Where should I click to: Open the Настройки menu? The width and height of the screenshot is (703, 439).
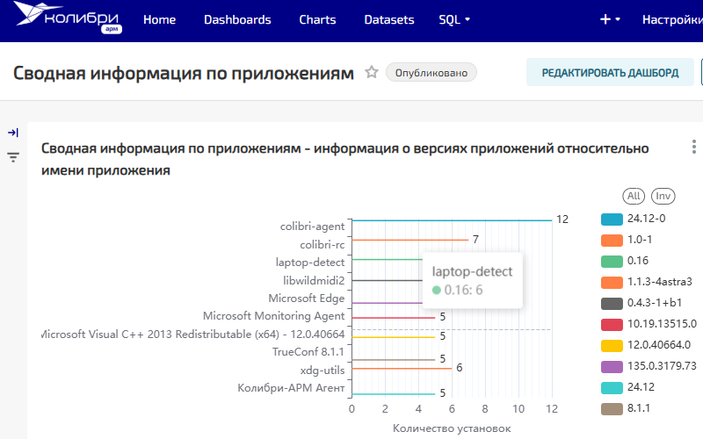(672, 19)
